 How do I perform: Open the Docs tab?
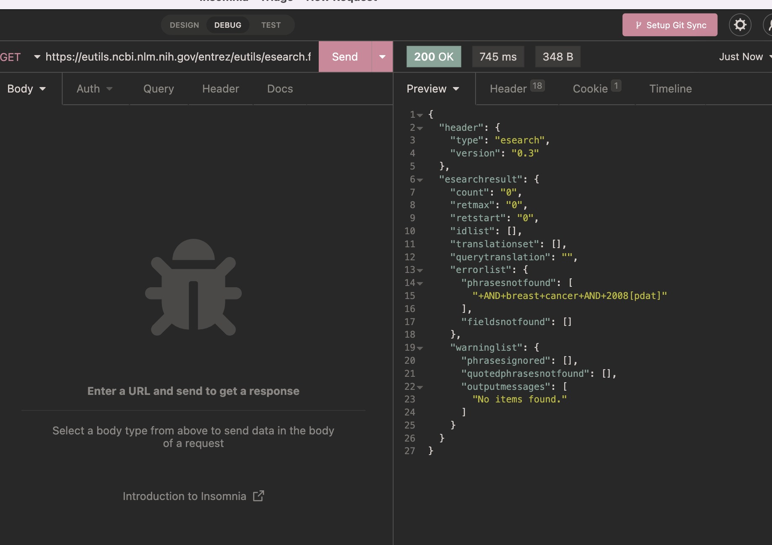tap(280, 89)
